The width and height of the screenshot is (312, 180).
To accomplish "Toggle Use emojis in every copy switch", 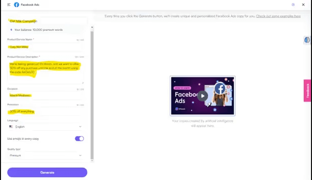I will point(79,139).
